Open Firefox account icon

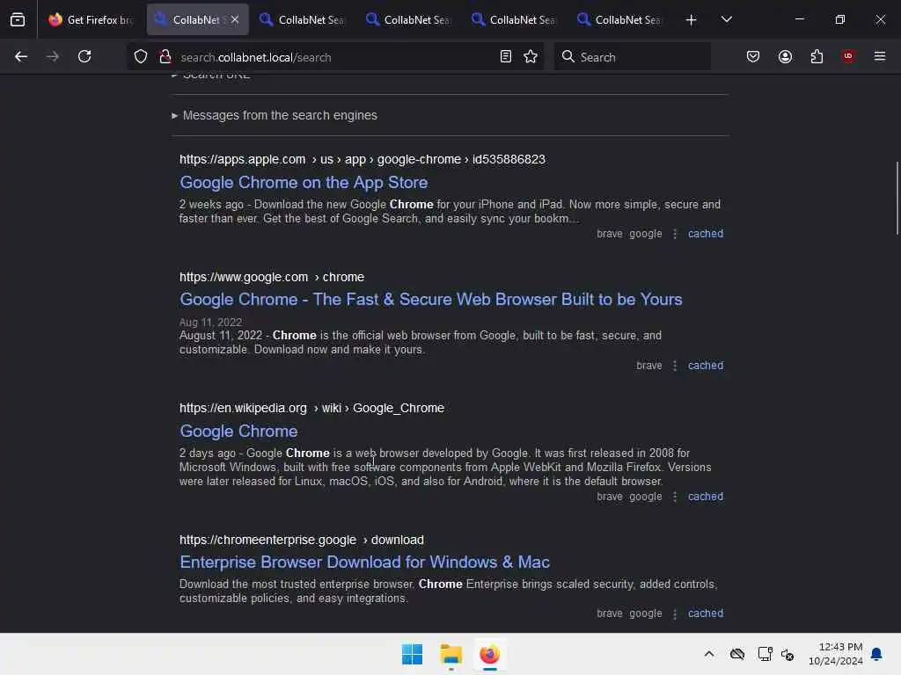click(x=785, y=57)
